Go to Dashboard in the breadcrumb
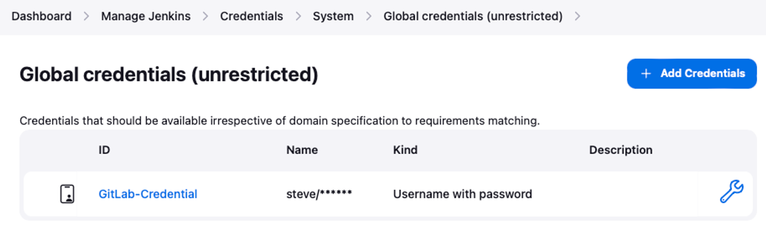The height and width of the screenshot is (229, 766). tap(41, 16)
